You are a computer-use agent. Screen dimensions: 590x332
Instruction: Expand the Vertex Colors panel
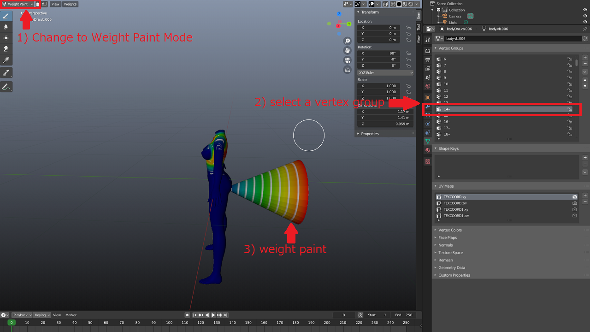pyautogui.click(x=450, y=230)
